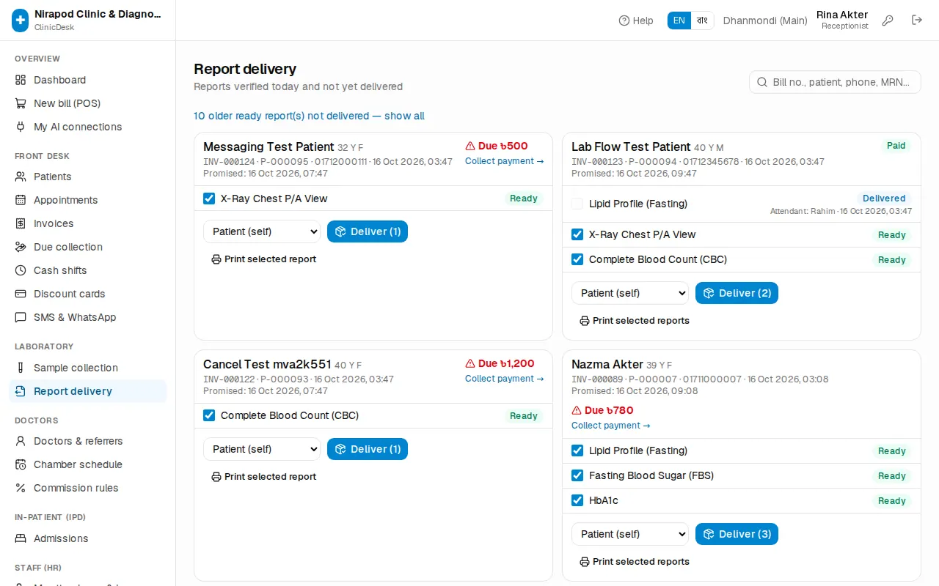
Task: Click Deliver (2) button
Action: (x=737, y=293)
